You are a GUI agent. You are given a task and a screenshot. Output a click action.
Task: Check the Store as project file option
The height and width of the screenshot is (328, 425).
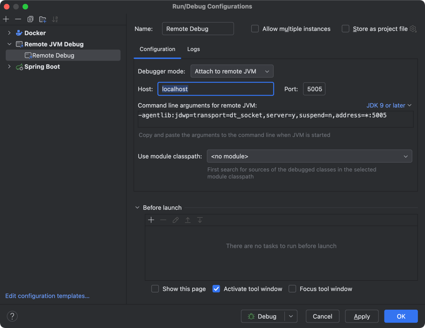(x=346, y=29)
